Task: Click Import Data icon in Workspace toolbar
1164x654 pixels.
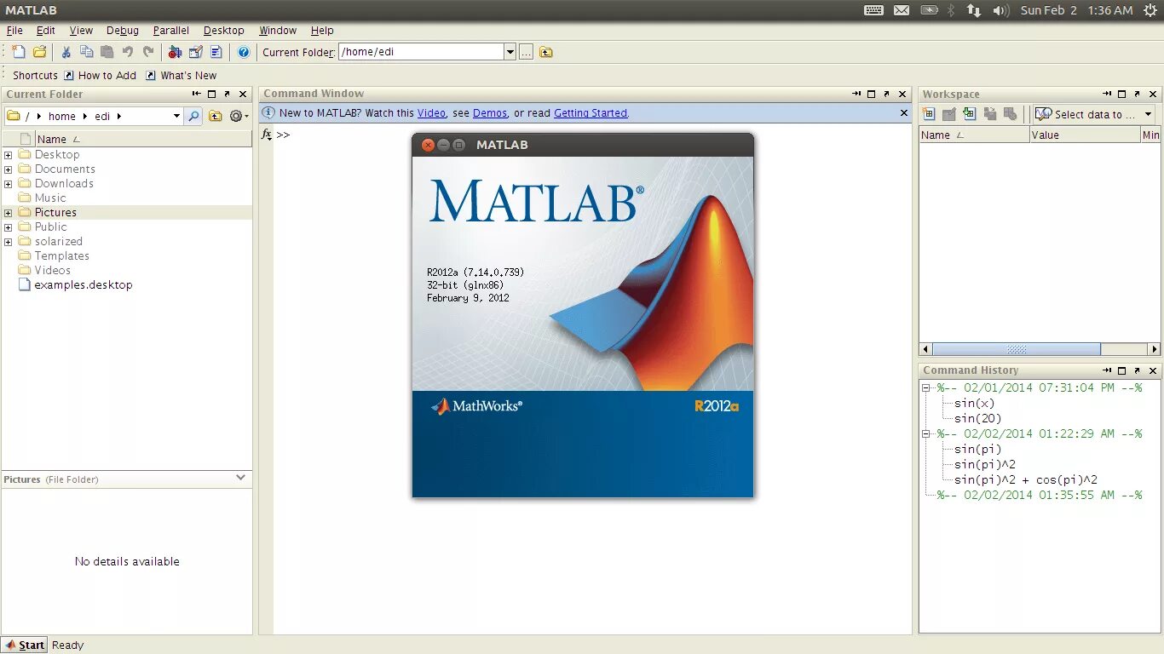Action: click(x=969, y=114)
